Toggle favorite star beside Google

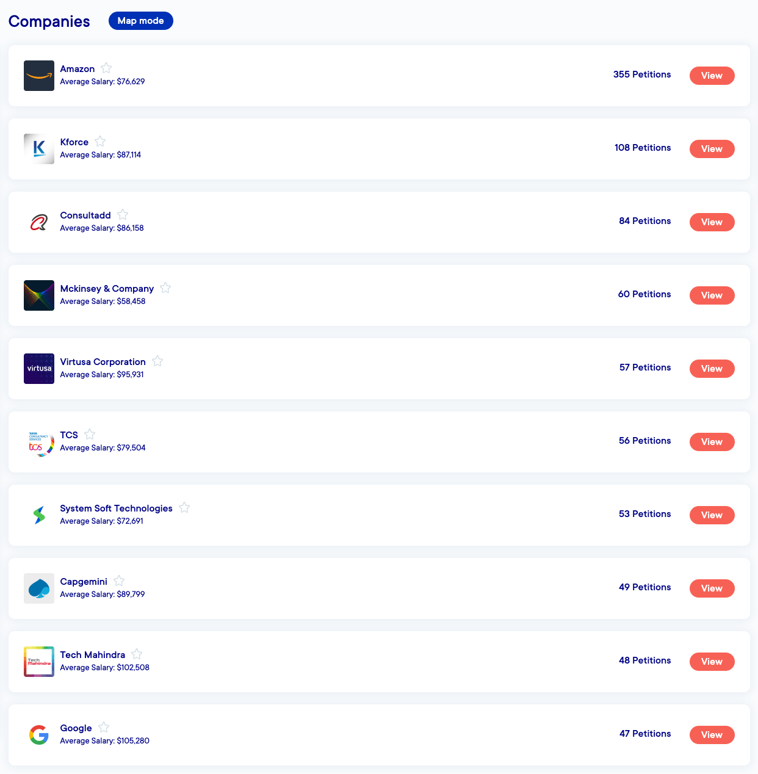click(x=104, y=728)
